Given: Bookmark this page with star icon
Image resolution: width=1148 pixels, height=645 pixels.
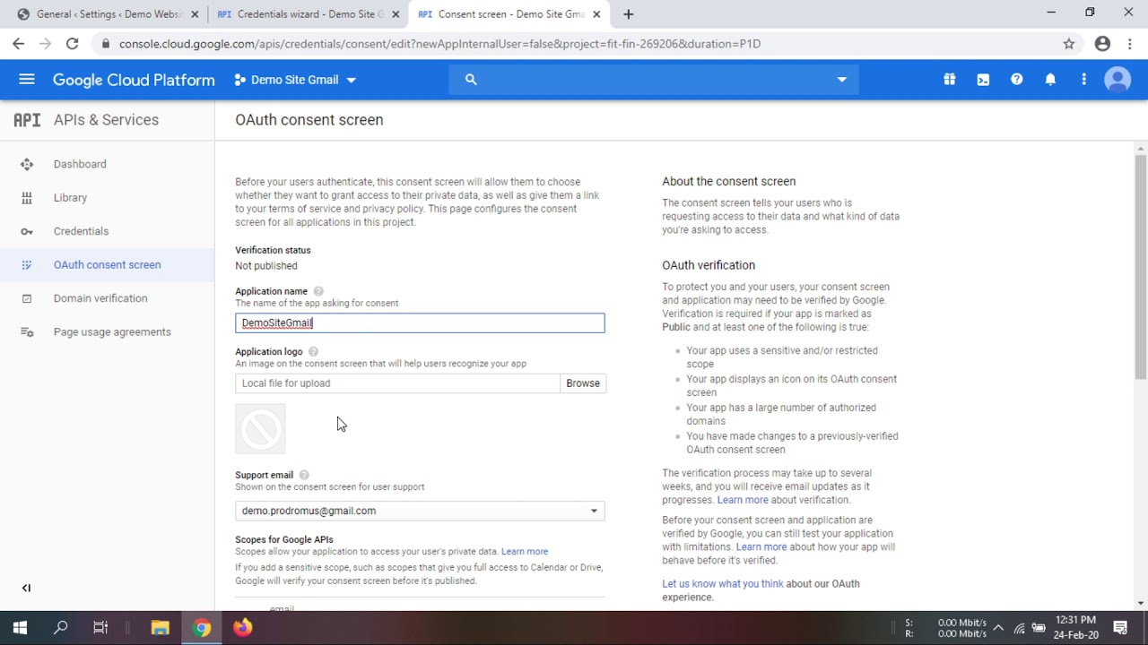Looking at the screenshot, I should (1069, 44).
